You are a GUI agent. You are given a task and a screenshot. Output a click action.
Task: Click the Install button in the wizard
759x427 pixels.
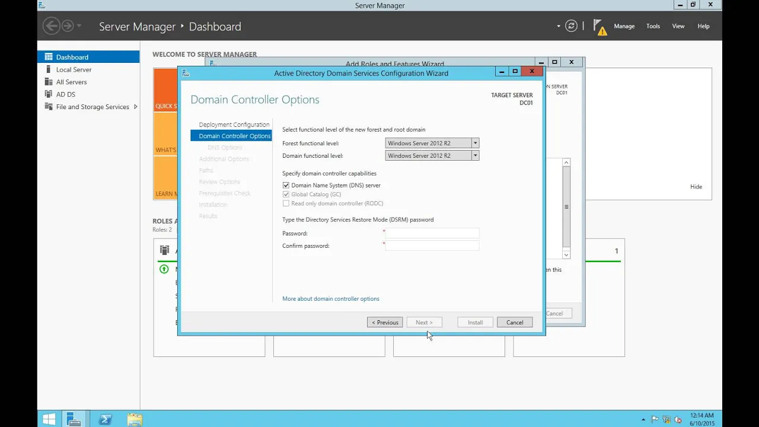click(475, 323)
